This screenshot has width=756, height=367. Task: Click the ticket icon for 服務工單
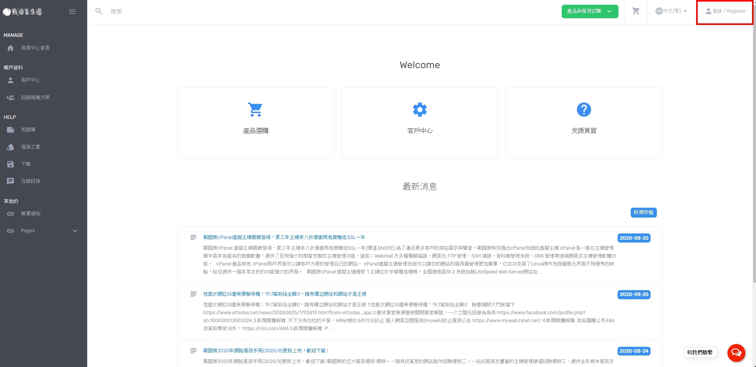tap(10, 147)
